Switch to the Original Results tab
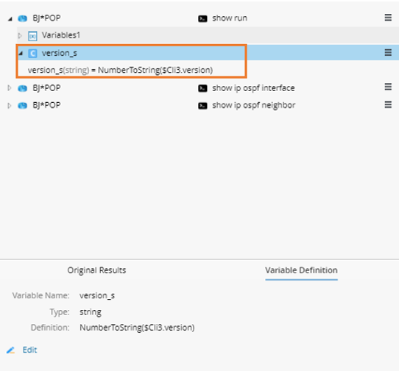The height and width of the screenshot is (371, 399). point(96,270)
